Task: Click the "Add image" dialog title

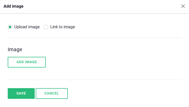Action: 14,6
